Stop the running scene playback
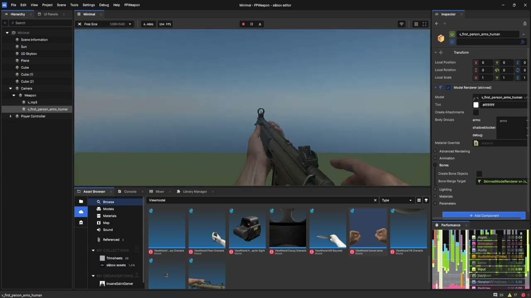The image size is (531, 298). tap(243, 24)
